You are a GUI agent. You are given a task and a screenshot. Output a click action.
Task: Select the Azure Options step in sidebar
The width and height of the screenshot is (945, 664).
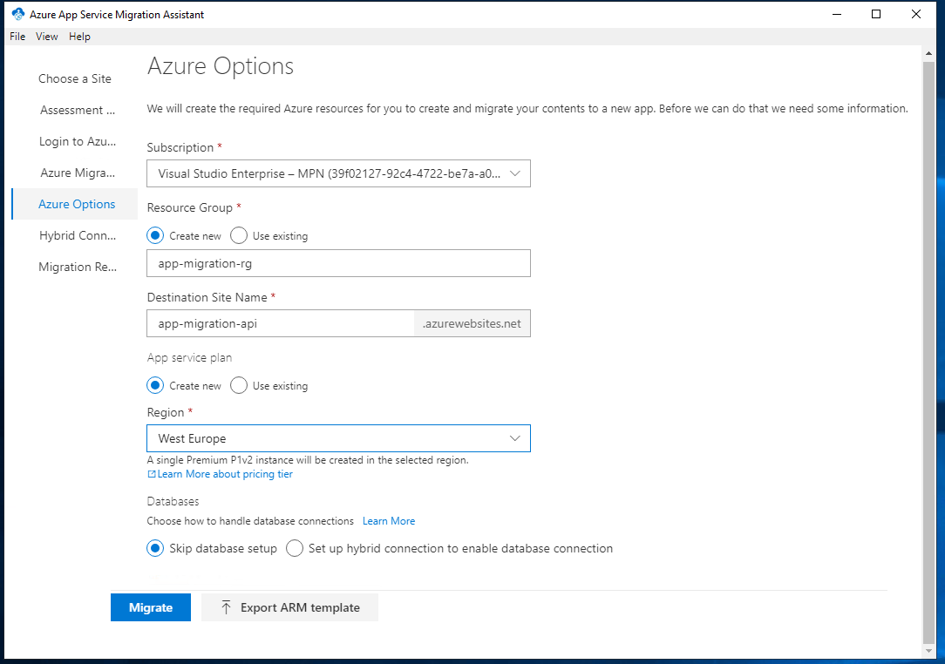(x=77, y=204)
